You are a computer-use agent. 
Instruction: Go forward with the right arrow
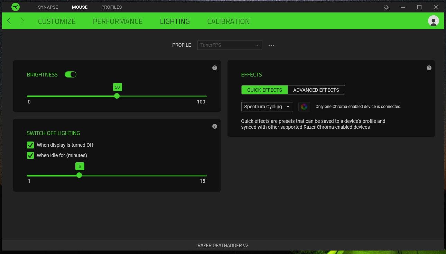coord(22,21)
